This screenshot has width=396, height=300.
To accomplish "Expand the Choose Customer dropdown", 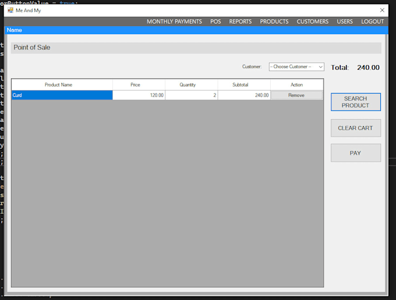I will click(x=296, y=67).
